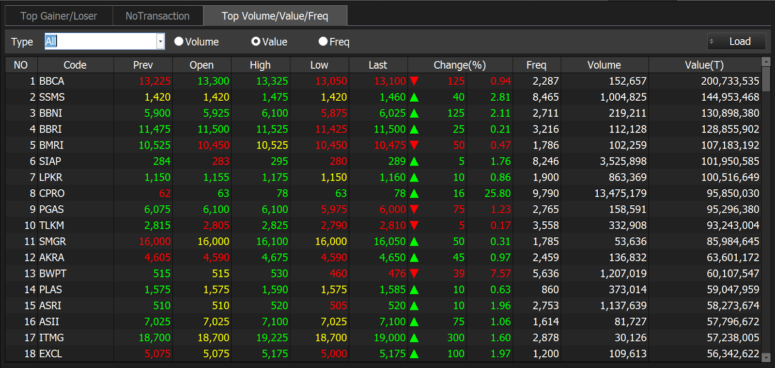Screen dimensions: 775x368
Task: Click the table scrollbar thumb
Action: pos(766,79)
